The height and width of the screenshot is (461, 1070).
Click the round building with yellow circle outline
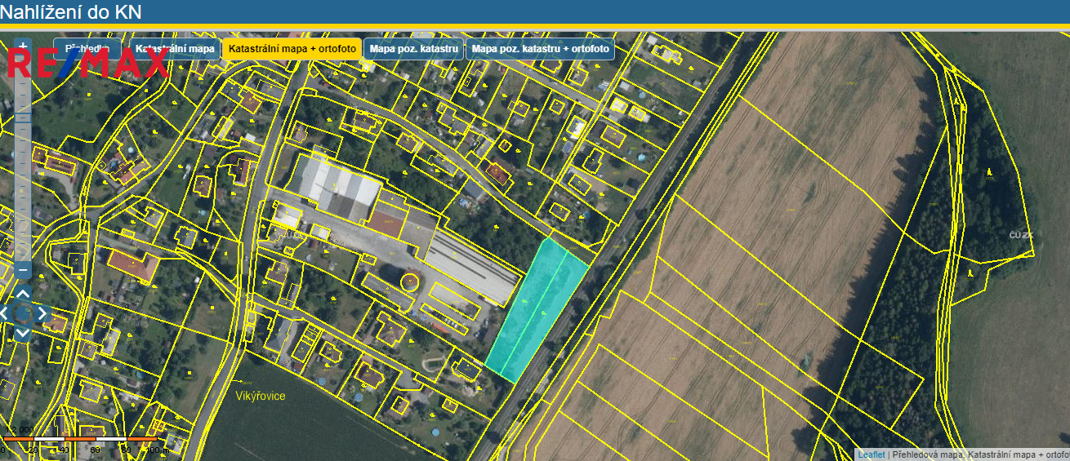click(408, 282)
